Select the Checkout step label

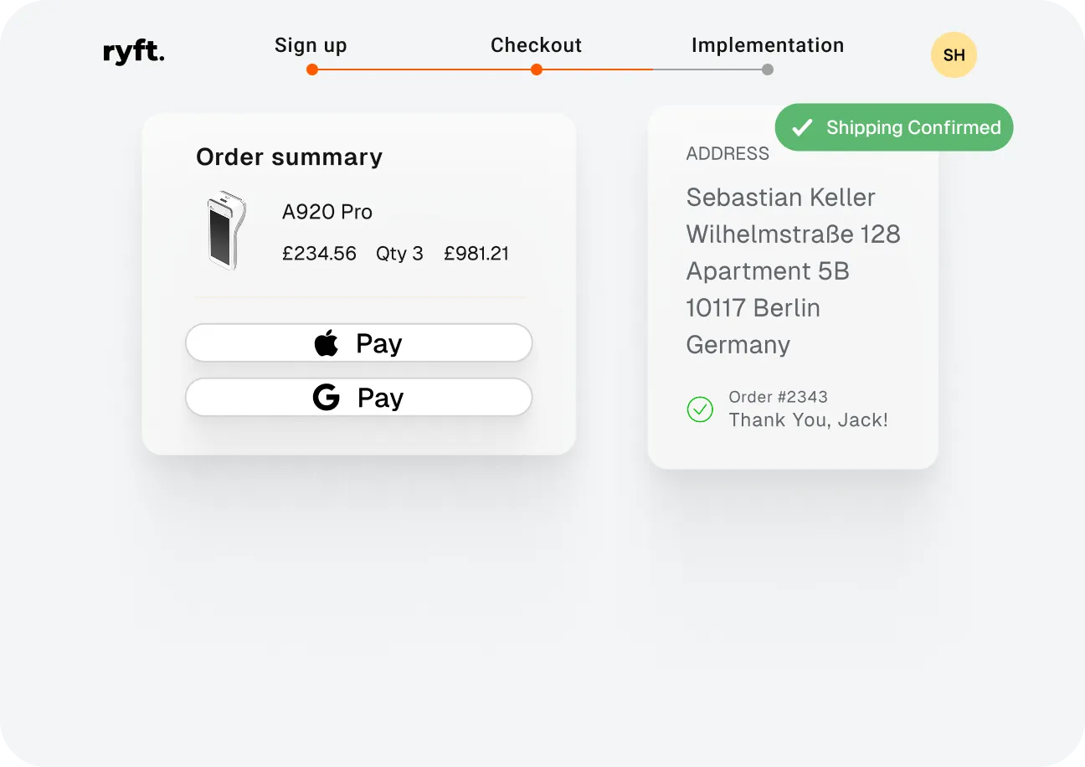coord(536,45)
